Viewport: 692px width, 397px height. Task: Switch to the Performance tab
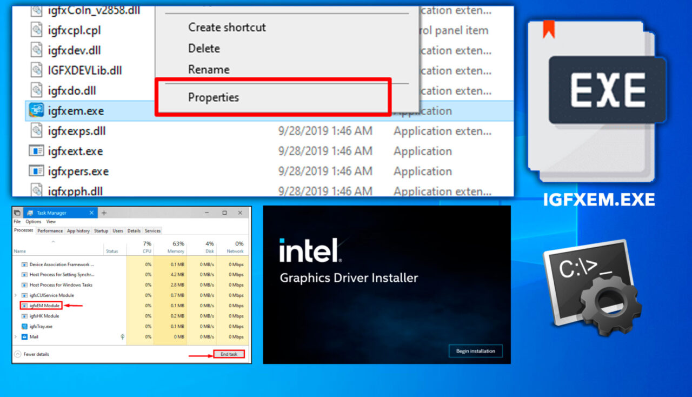50,231
